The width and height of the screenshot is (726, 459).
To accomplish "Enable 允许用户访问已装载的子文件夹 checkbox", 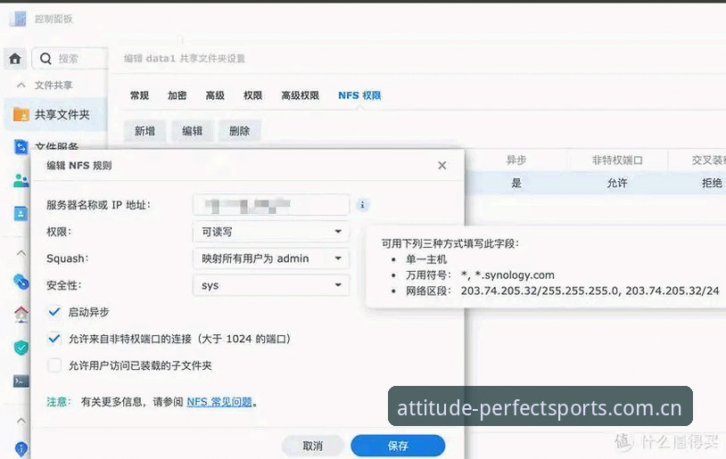I will (54, 365).
